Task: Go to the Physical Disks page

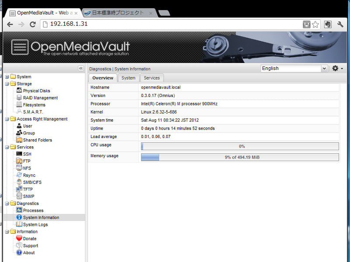Action: point(37,91)
